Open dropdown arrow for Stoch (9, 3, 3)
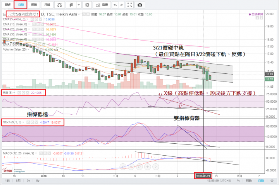 tap(23, 122)
